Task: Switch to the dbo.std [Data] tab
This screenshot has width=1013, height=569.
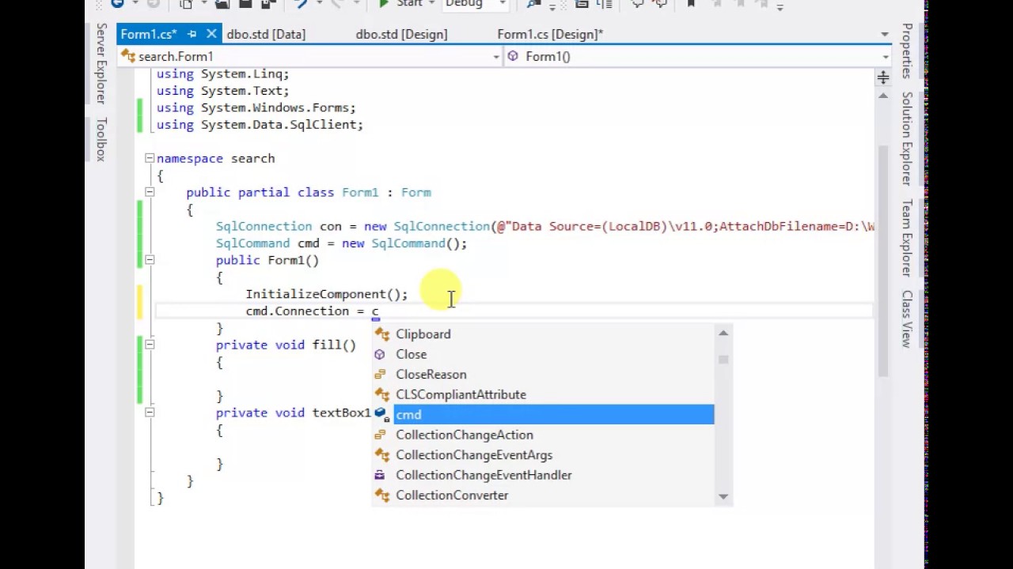Action: [266, 34]
